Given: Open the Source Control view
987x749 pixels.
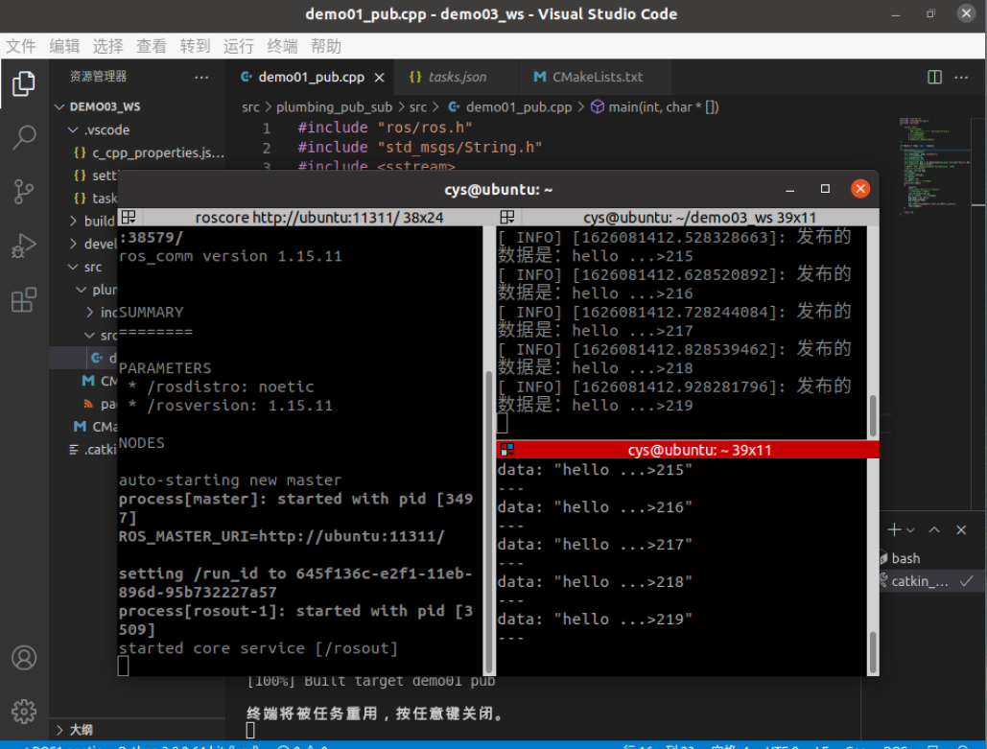Looking at the screenshot, I should [24, 191].
